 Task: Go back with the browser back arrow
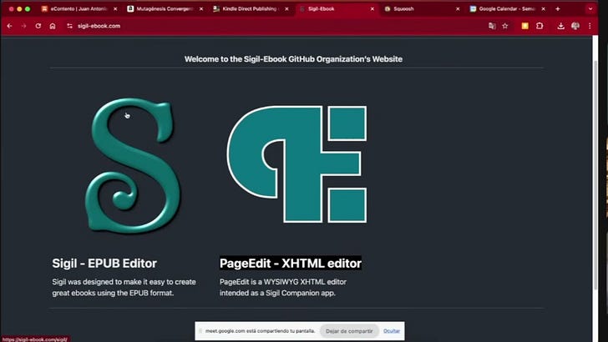10,26
